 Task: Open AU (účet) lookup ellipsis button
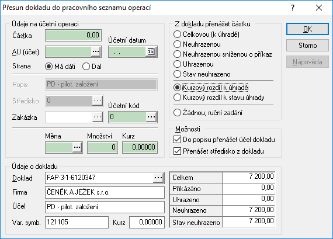pos(96,51)
